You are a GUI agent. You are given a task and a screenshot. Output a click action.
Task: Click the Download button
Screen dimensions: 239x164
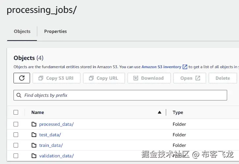[x=149, y=78]
